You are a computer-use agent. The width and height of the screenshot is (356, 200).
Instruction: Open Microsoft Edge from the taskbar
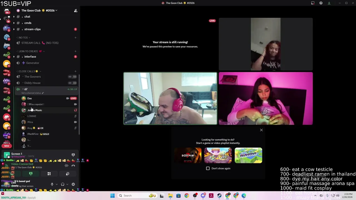pyautogui.click(x=244, y=196)
